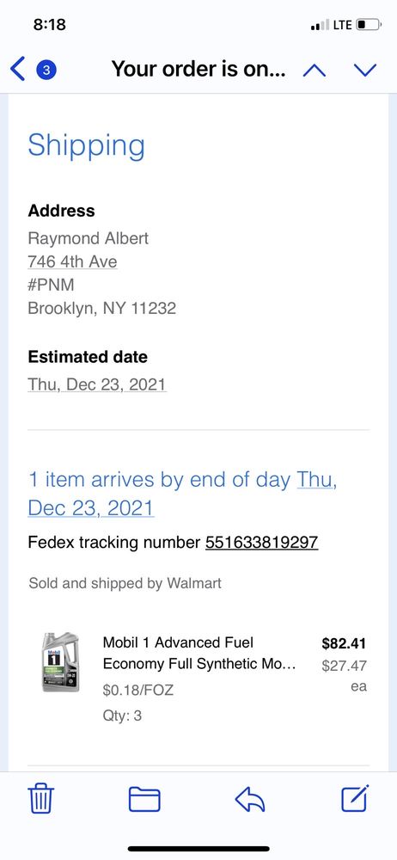The image size is (397, 860).
Task: Compose a new email with pencil icon
Action: point(356,798)
